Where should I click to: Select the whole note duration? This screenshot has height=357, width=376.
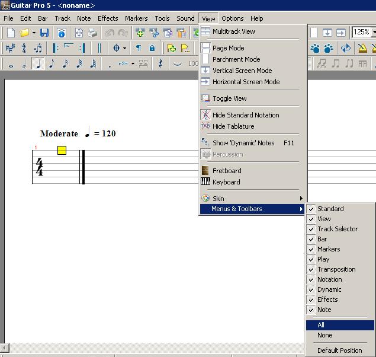click(x=11, y=65)
